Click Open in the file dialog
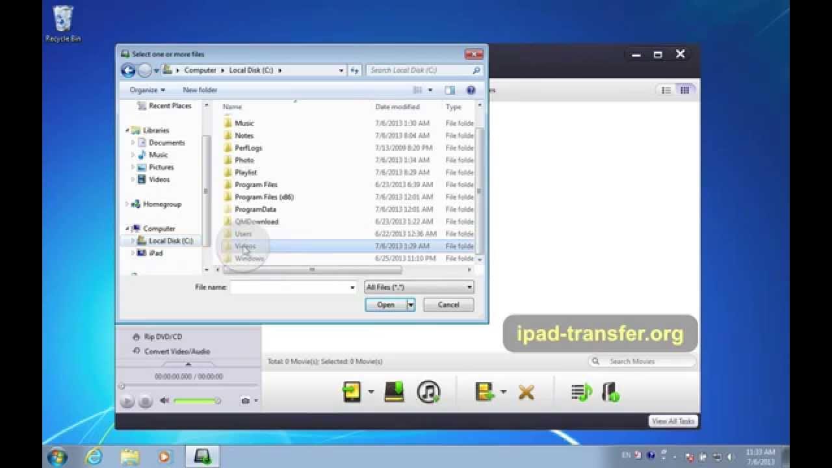 385,305
